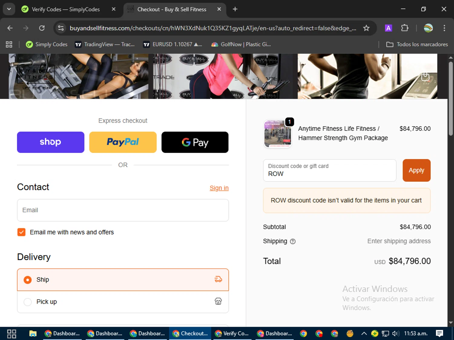This screenshot has height=340, width=454.
Task: Uncheck Email me with news and offers
Action: coord(21,232)
